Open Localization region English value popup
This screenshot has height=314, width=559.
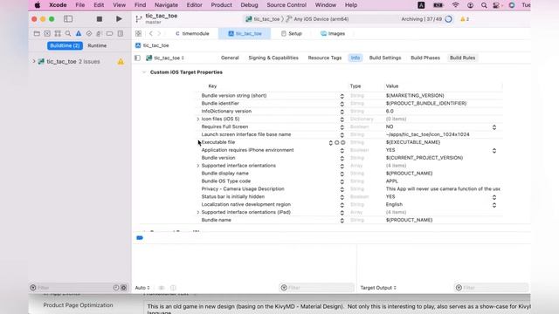click(494, 205)
